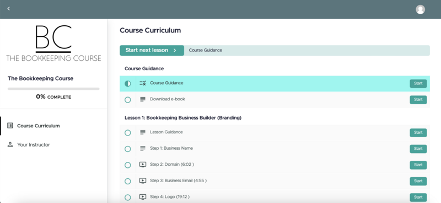Screen dimensions: 441x203
Task: Start the Lesson Guidance item
Action: coord(418,133)
